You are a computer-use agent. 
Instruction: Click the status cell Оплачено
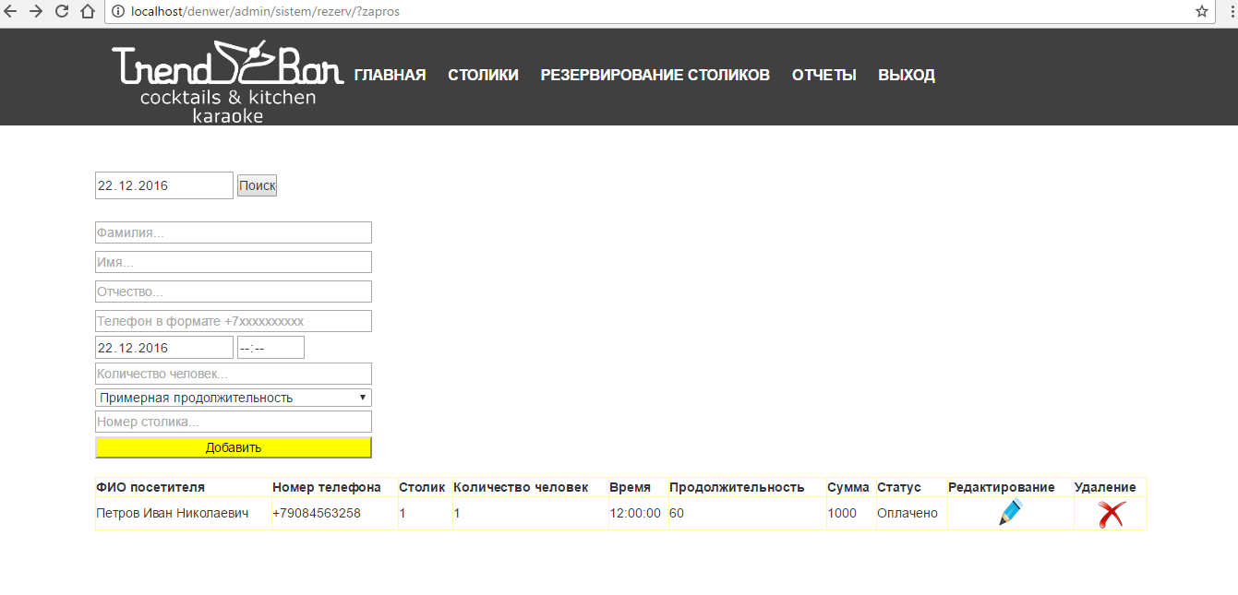click(907, 513)
